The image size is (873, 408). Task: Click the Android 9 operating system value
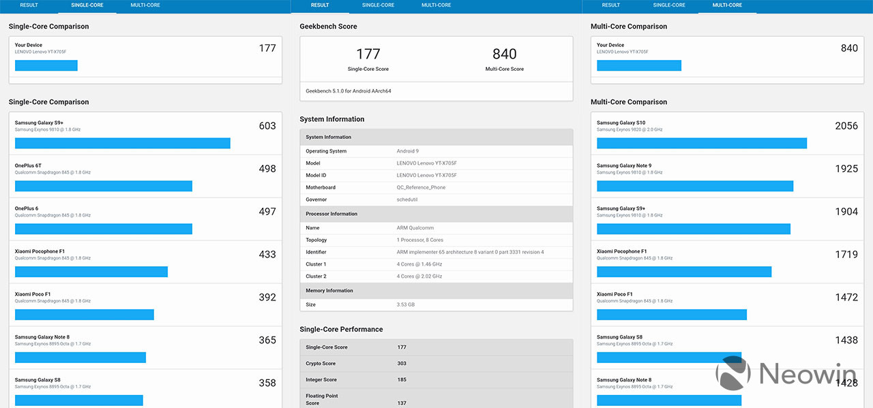pos(408,151)
